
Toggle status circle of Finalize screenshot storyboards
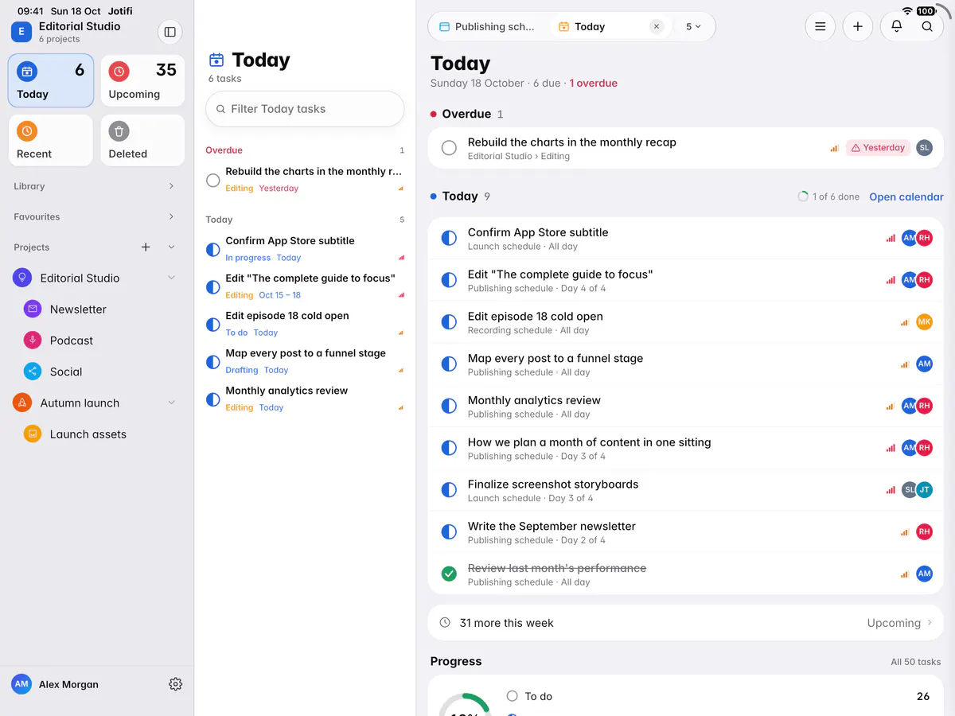click(x=449, y=490)
